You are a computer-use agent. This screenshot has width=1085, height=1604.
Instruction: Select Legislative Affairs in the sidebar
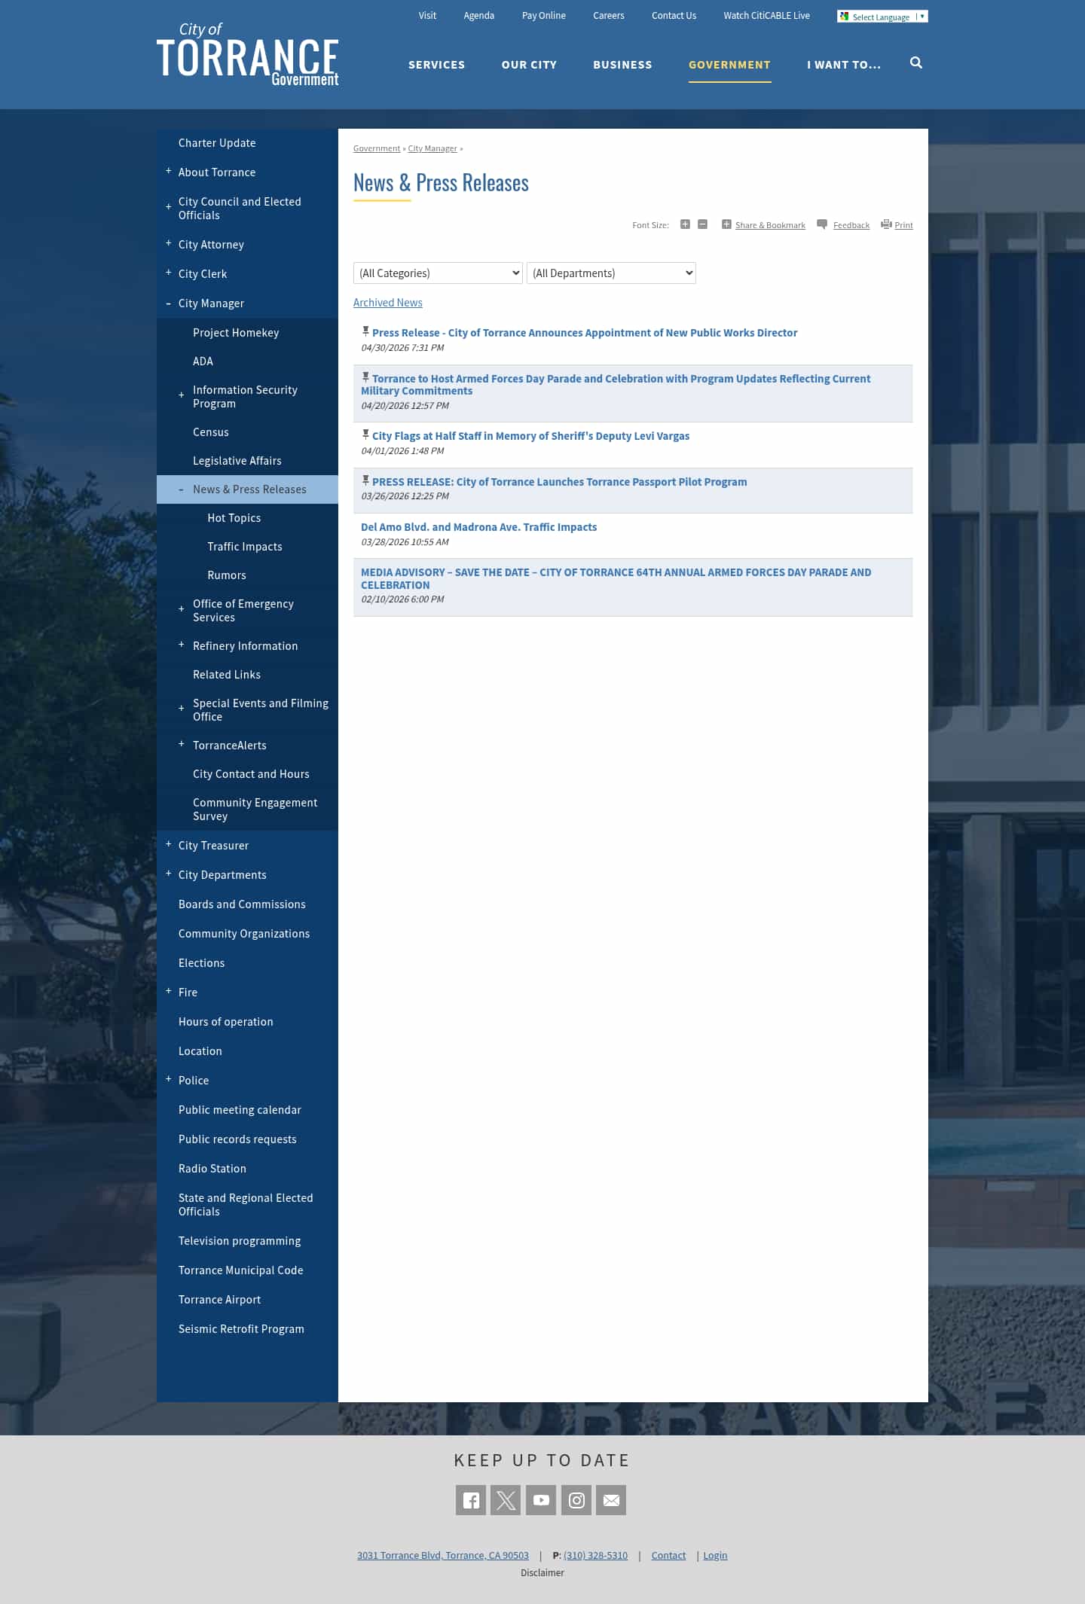[237, 461]
